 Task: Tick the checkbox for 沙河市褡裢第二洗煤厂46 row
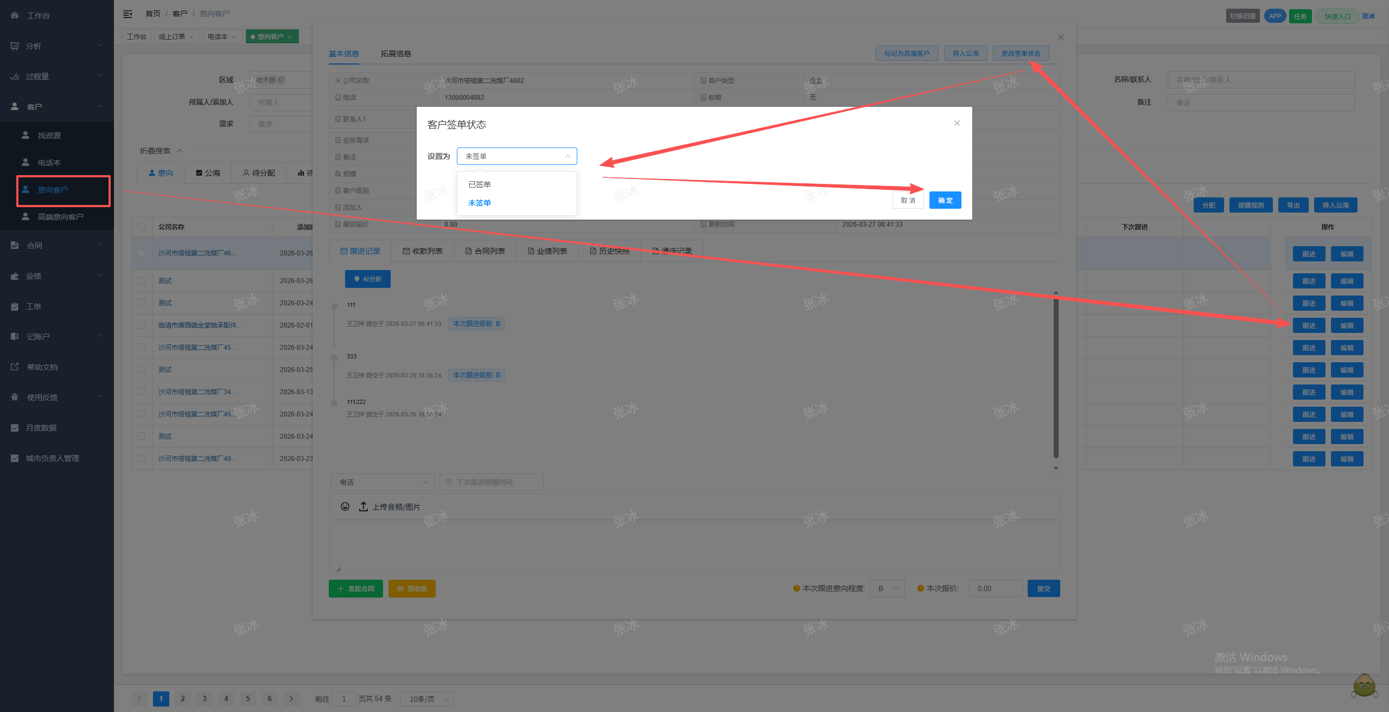(141, 253)
